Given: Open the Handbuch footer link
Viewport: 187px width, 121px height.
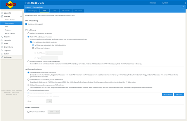Looking at the screenshot, I should (x=19, y=90).
